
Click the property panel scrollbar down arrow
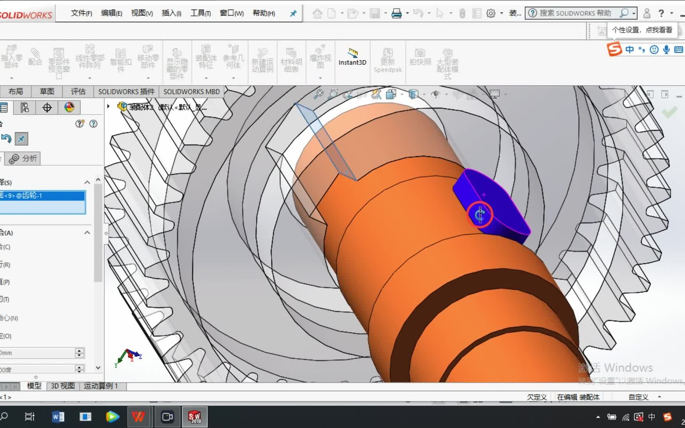point(98,368)
